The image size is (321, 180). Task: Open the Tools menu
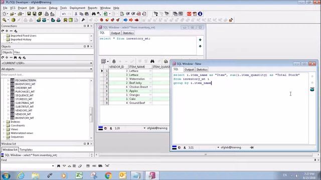(64, 8)
